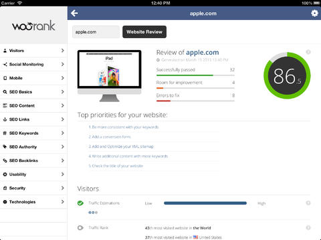The image size is (321, 240).
Task: Click the Traffic Estimations rating dots
Action: (93, 213)
